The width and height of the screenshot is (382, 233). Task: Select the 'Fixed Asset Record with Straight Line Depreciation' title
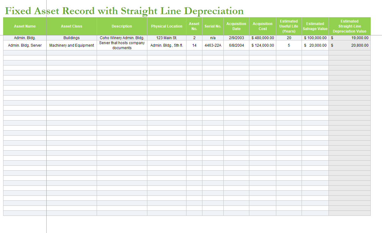coord(125,11)
